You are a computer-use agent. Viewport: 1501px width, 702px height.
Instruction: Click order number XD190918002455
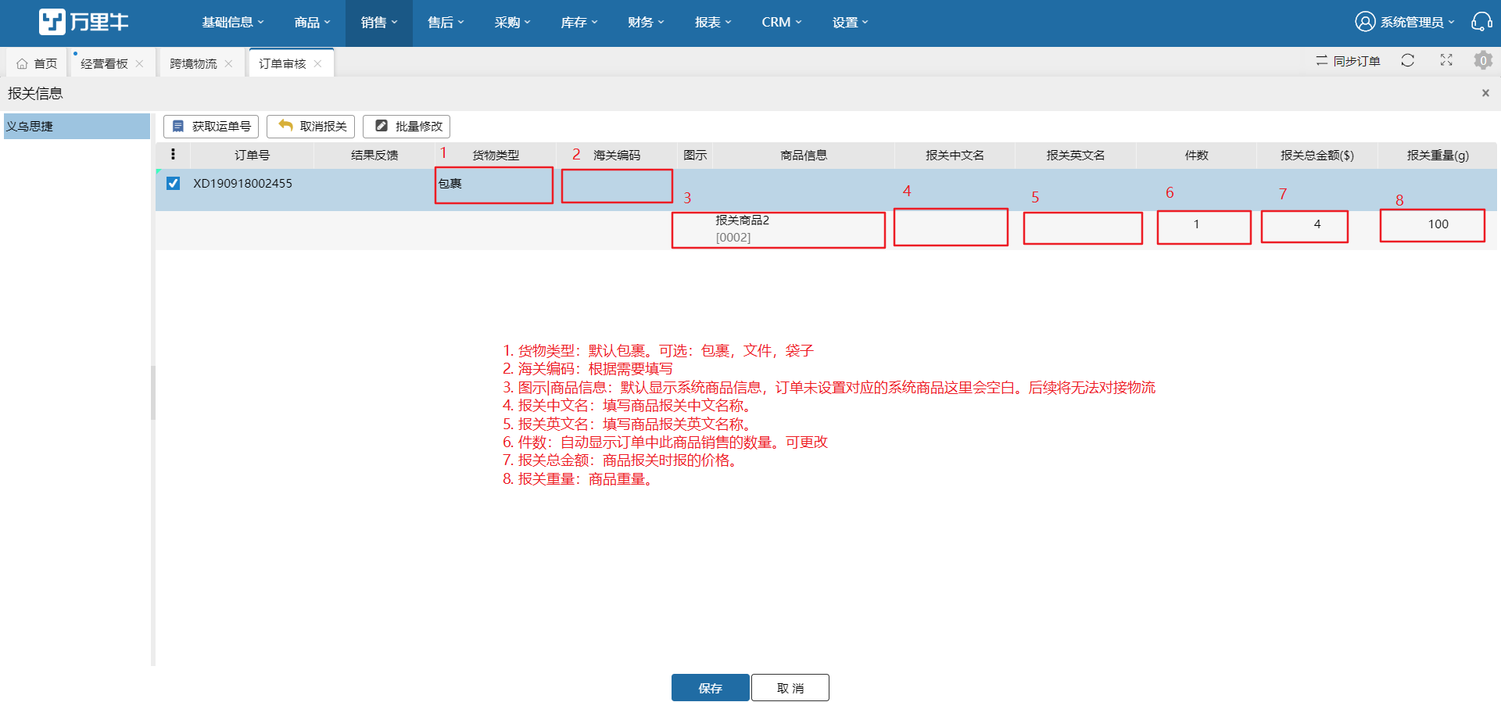click(242, 183)
